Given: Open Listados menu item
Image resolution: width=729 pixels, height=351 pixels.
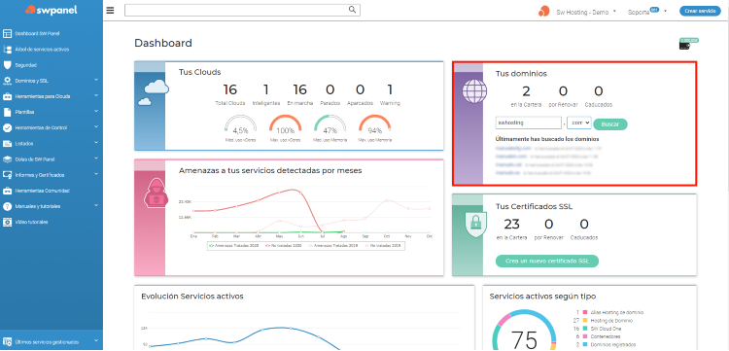Looking at the screenshot, I should tap(24, 144).
